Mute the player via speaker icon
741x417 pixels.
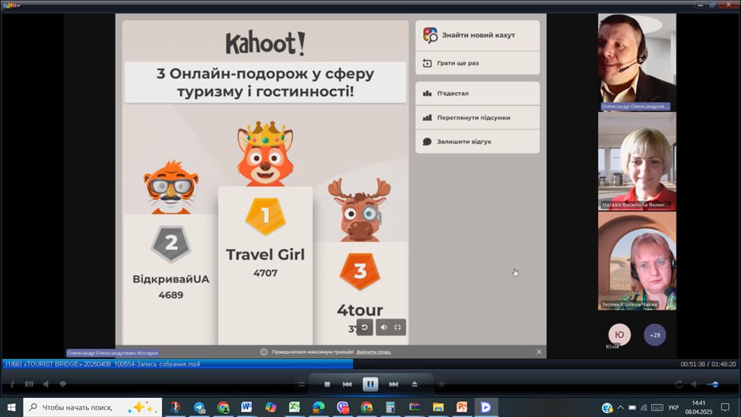[694, 384]
